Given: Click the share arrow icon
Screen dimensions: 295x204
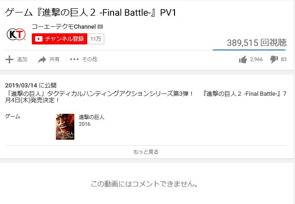Looking at the screenshot, I should (x=42, y=60).
